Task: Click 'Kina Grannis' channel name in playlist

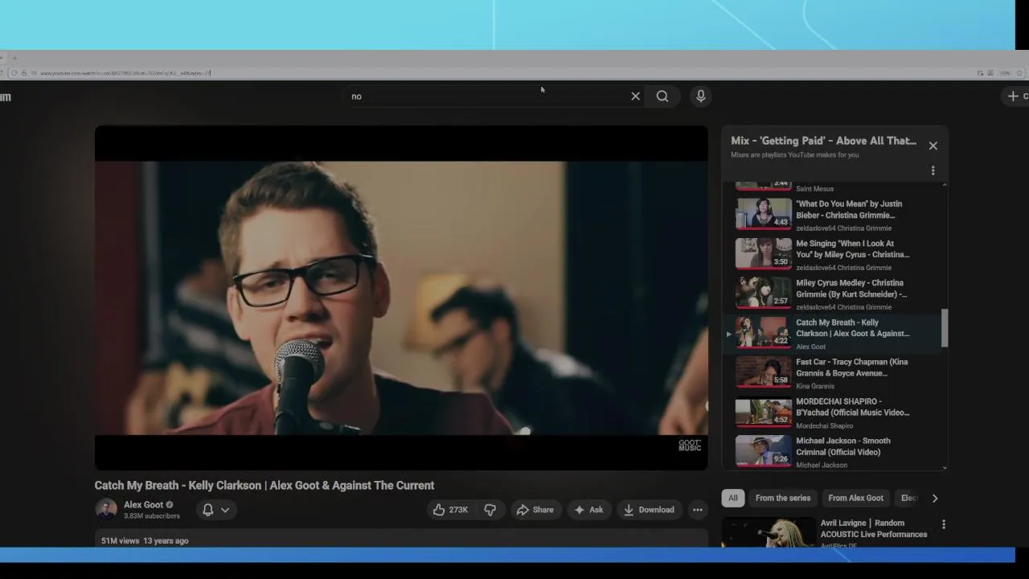Action: pyautogui.click(x=815, y=386)
